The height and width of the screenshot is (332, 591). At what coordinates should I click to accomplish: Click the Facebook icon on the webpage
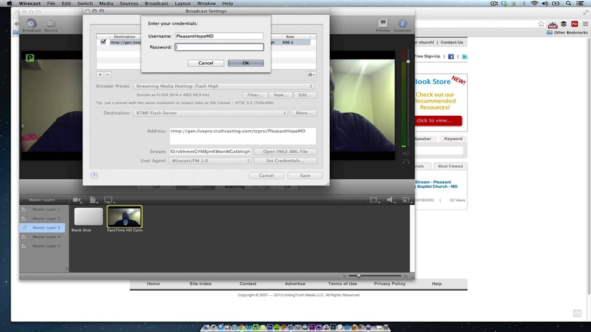click(x=451, y=56)
